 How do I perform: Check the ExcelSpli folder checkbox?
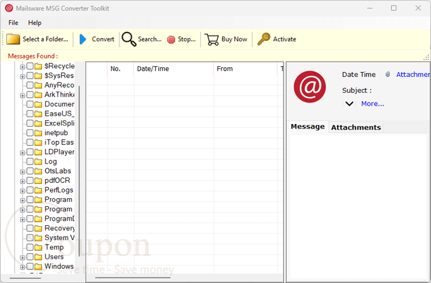tap(30, 123)
